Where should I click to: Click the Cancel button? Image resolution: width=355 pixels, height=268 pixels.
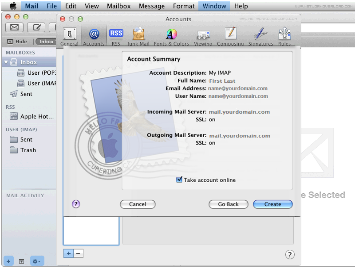tap(138, 204)
